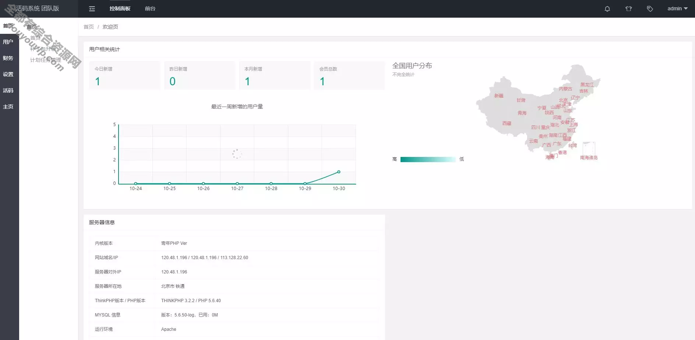
Task: Click the 服务器信息 panel header
Action: [102, 222]
